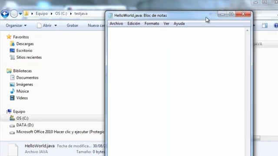Viewport: 278px width, 156px height.
Task: Click the Archivo JAVA type text
Action: pyautogui.click(x=36, y=152)
